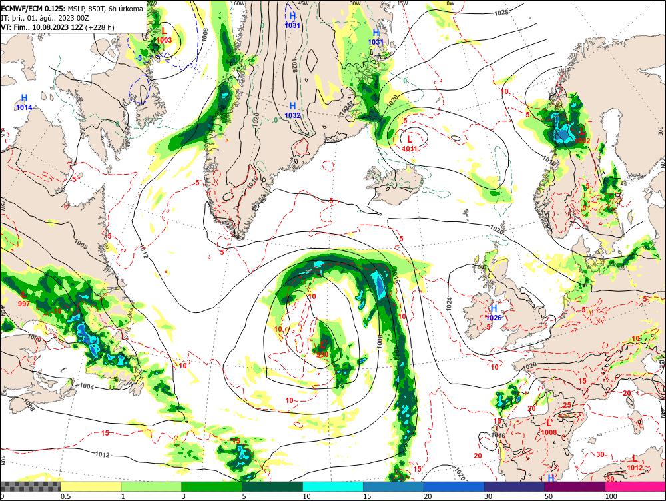666x501 pixels.
Task: Click the checkered 0 to 0.5 legend swatch
Action: coord(30,486)
